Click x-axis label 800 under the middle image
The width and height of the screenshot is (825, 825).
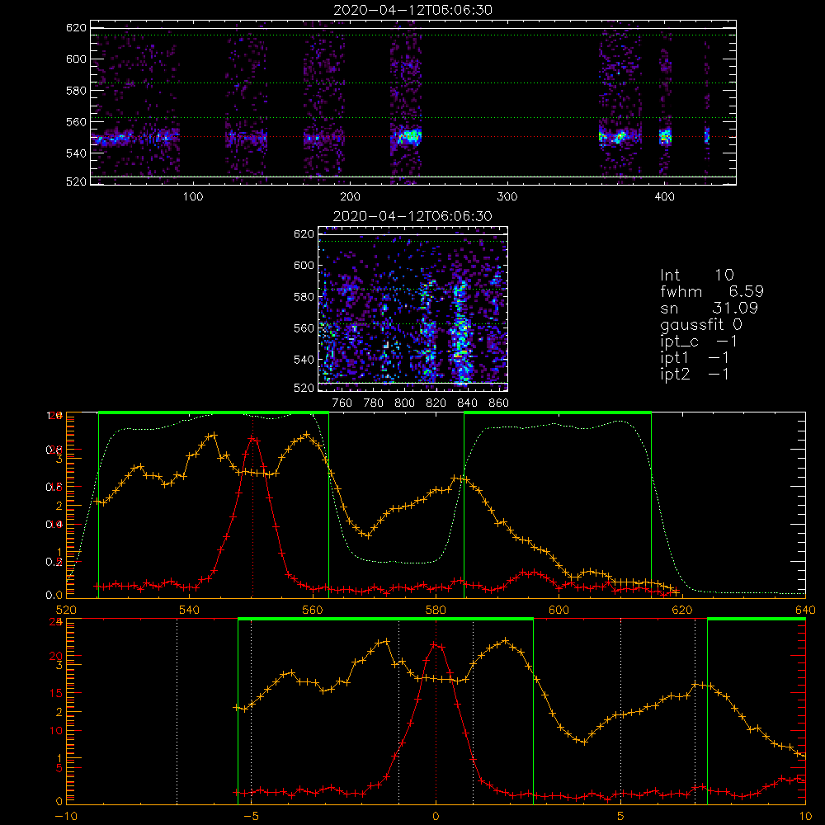click(404, 403)
